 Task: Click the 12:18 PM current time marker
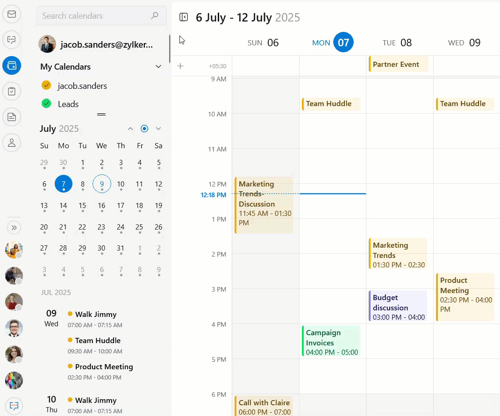tap(214, 194)
